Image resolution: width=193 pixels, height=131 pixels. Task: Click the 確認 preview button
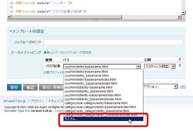pos(30,87)
